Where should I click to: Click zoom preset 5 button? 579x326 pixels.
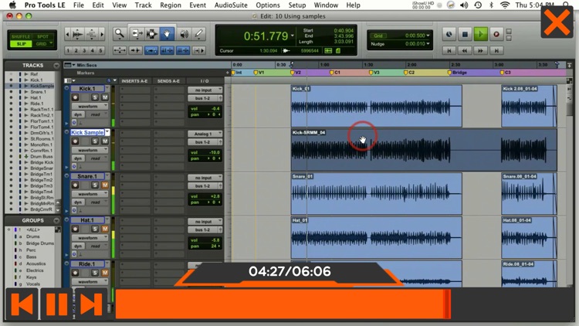100,50
